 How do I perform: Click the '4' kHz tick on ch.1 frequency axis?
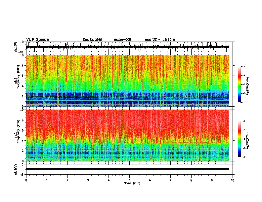click(x=23, y=86)
